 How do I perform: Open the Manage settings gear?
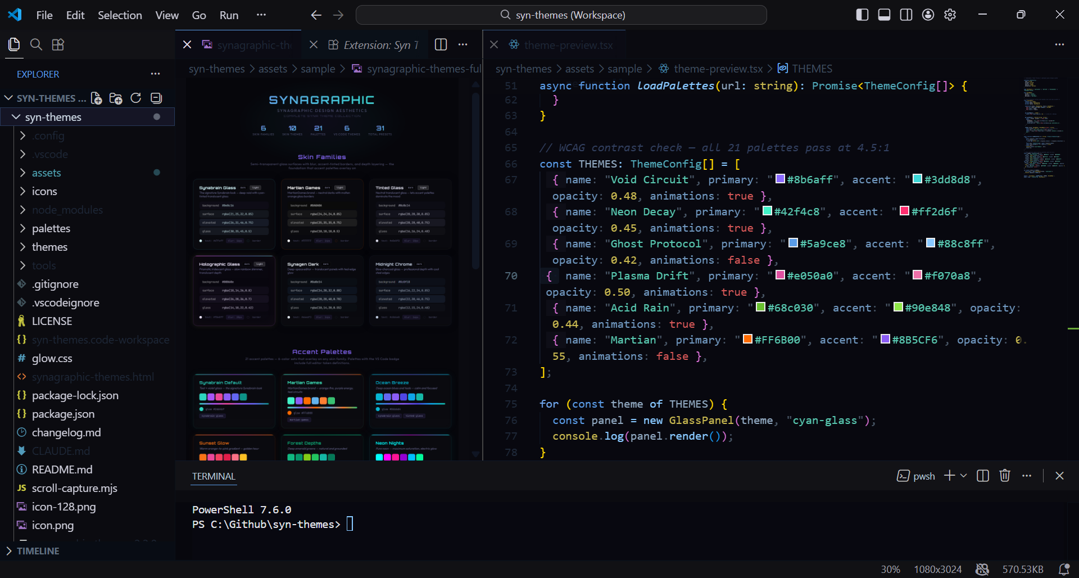[x=950, y=15]
